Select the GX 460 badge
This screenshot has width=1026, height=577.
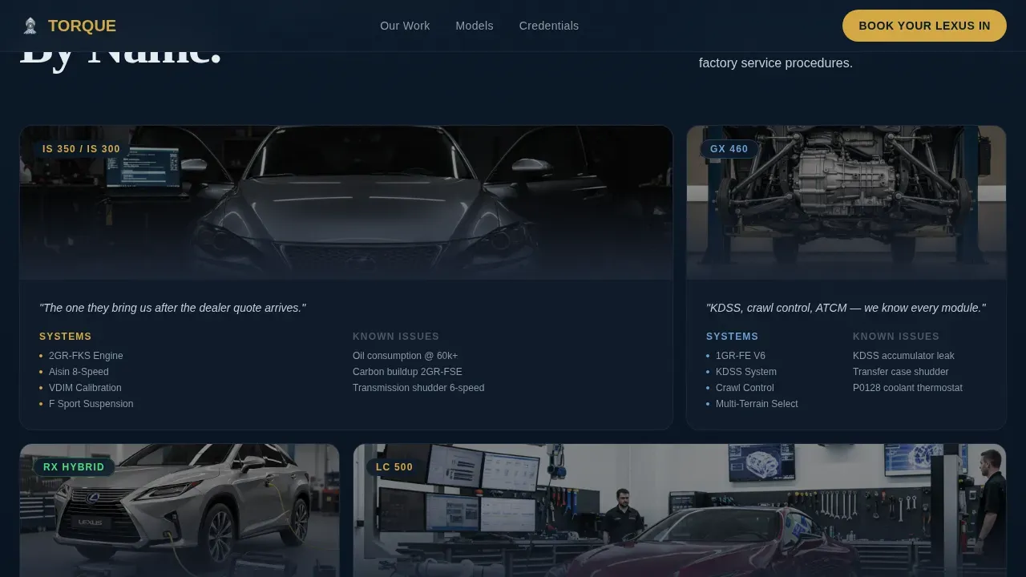(729, 149)
